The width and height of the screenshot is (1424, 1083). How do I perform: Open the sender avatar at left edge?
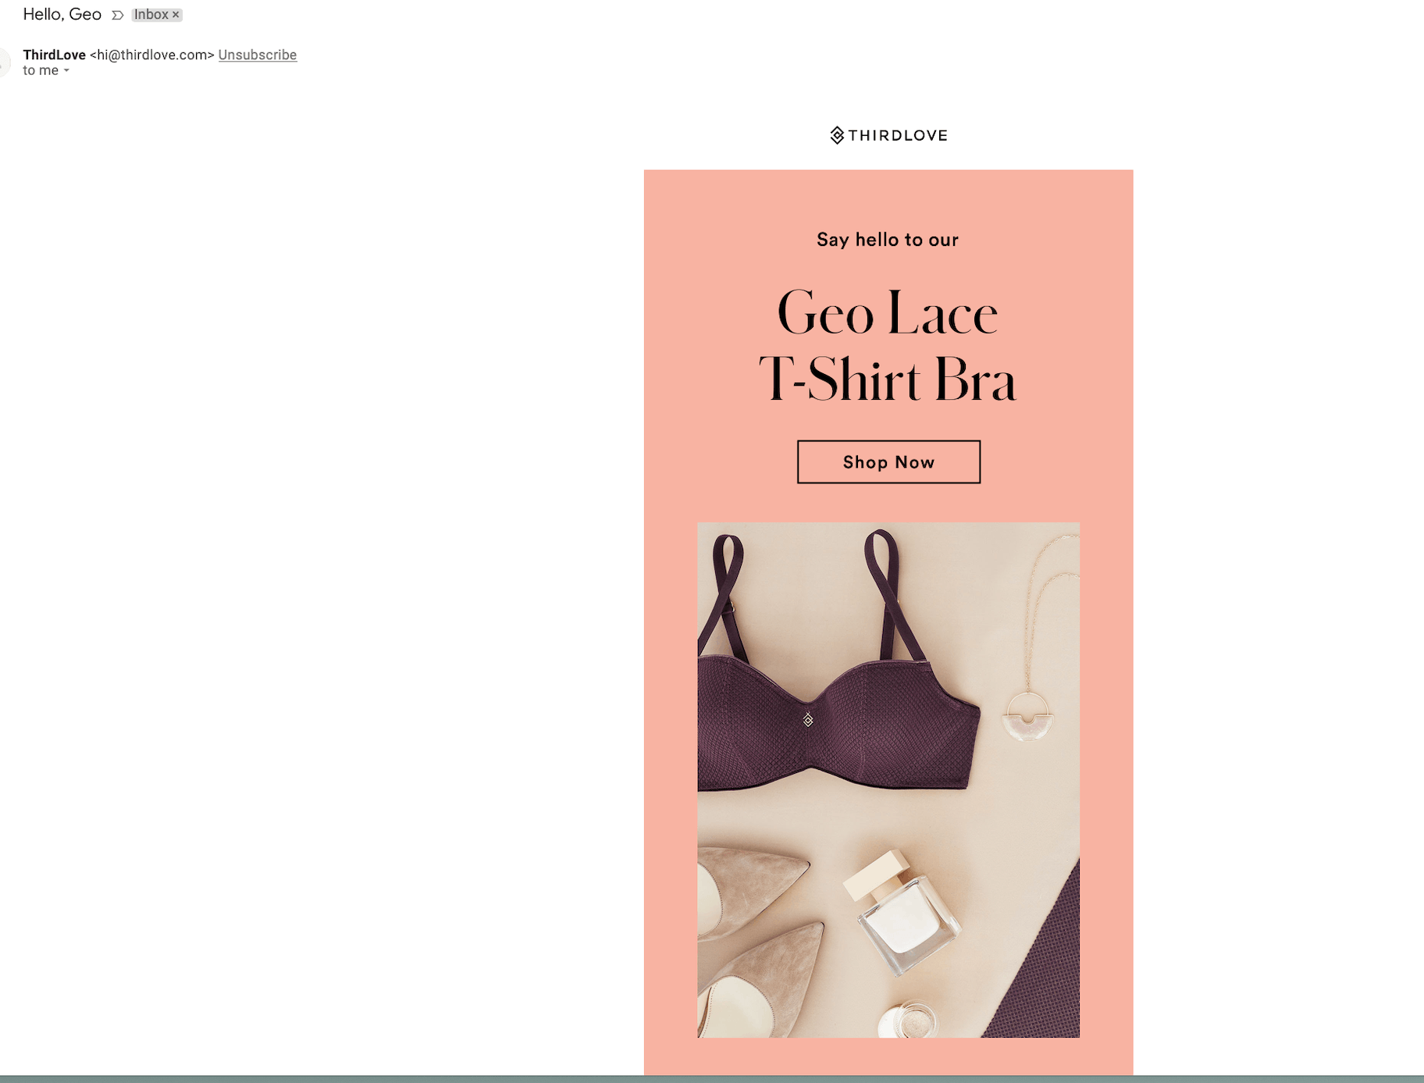coord(4,62)
